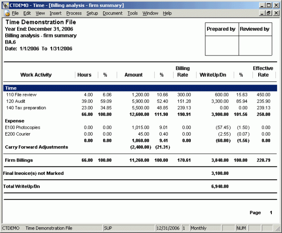The image size is (282, 233).
Task: Click the Monthly period in status bar
Action: (x=199, y=228)
